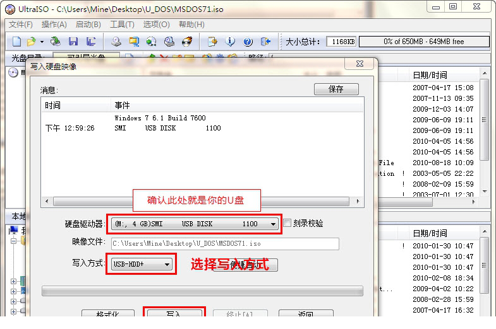Expand the arrow next to Open icon
This screenshot has height=329, width=496.
[x=42, y=42]
